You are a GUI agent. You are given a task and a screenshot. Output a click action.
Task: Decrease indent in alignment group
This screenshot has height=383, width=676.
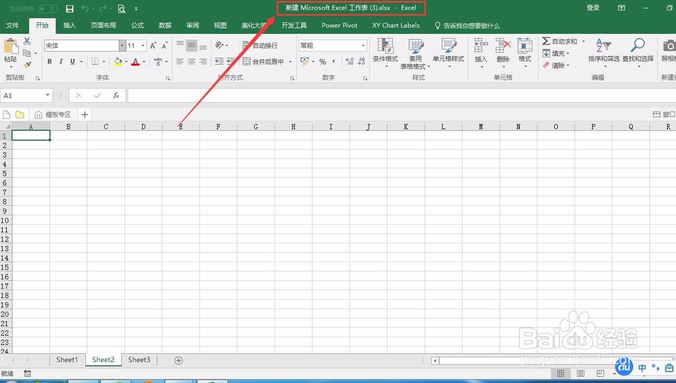(219, 62)
